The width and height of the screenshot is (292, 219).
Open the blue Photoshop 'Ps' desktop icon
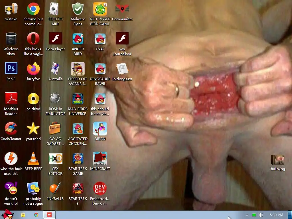[11, 68]
